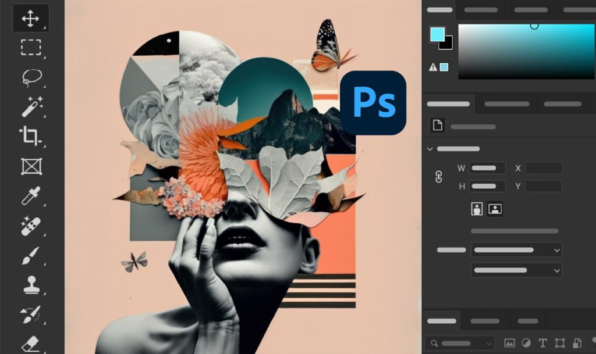
Task: Select the Spot Healing Brush tool
Action: [x=31, y=226]
